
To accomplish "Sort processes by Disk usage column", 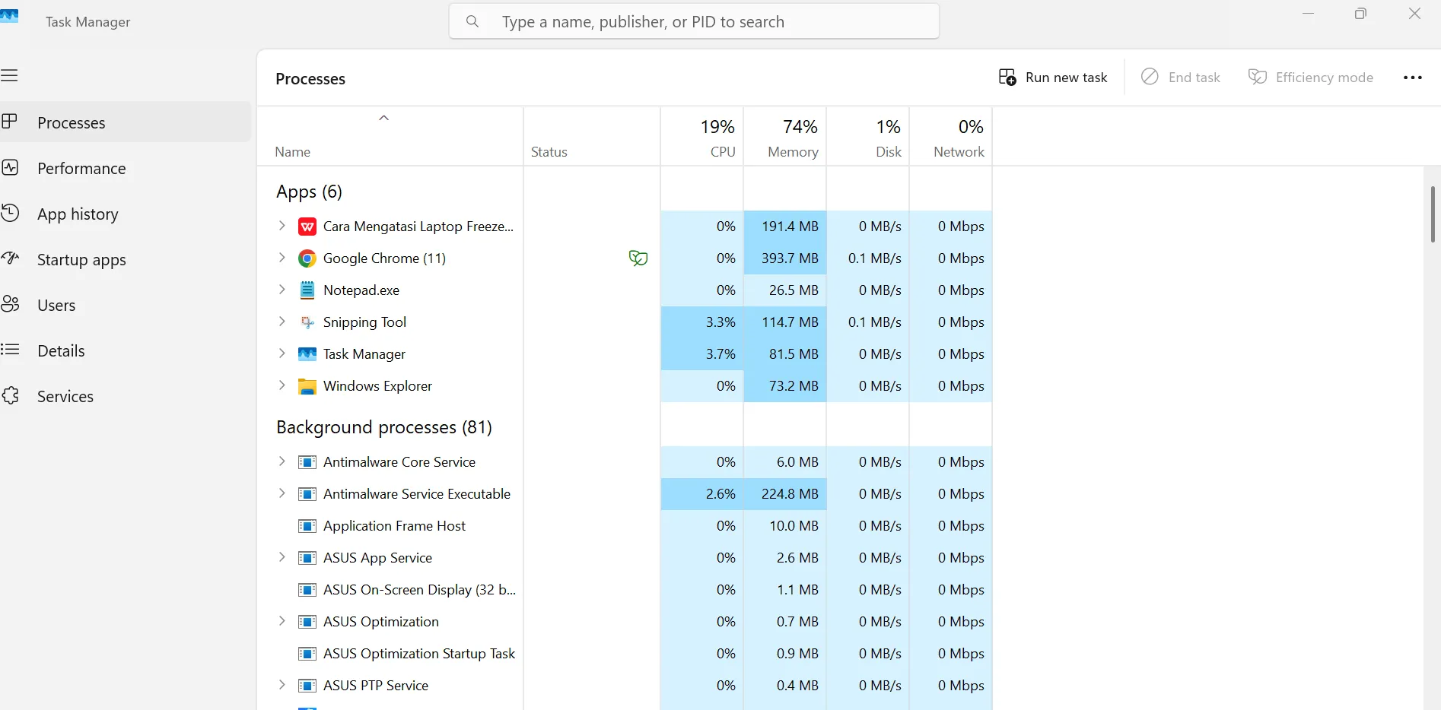I will click(868, 136).
